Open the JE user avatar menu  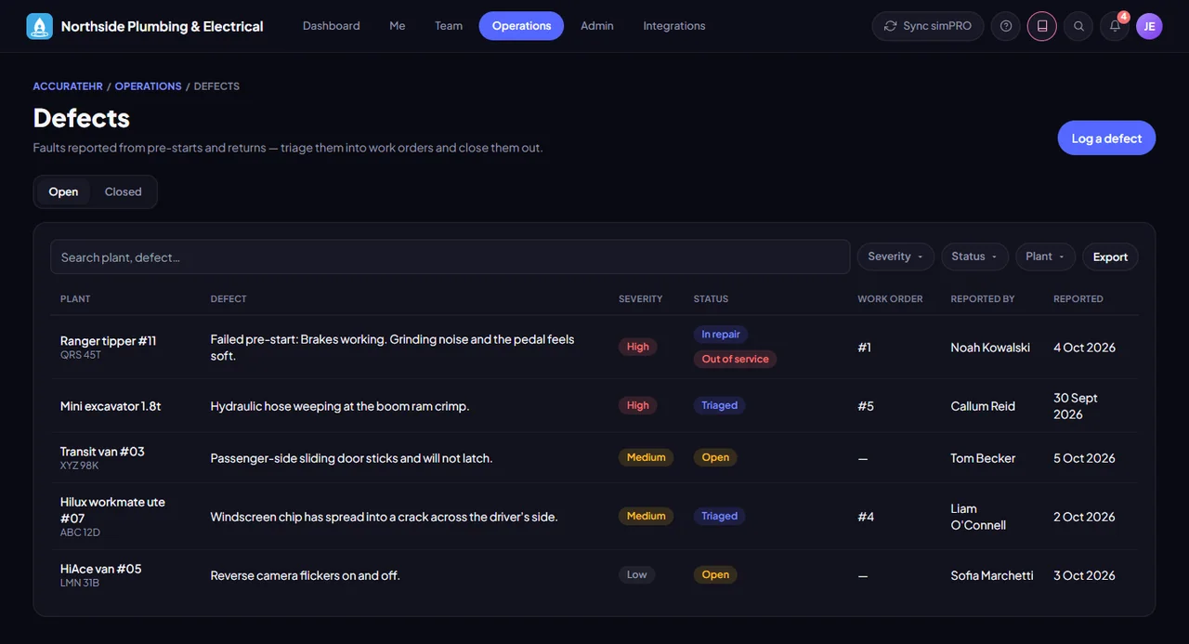[1149, 26]
